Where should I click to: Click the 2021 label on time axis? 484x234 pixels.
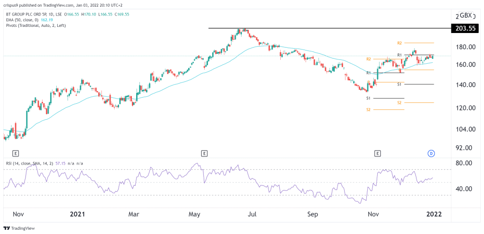click(x=78, y=214)
